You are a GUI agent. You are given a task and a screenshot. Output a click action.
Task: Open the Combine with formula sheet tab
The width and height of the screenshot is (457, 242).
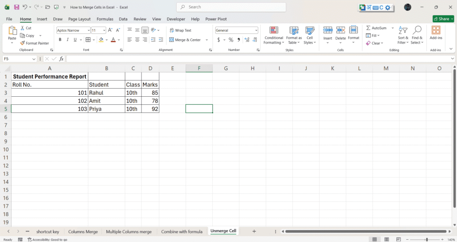click(182, 231)
